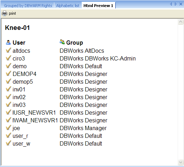The image size is (184, 167).
Task: Select the altdocs user name
Action: (x=21, y=51)
